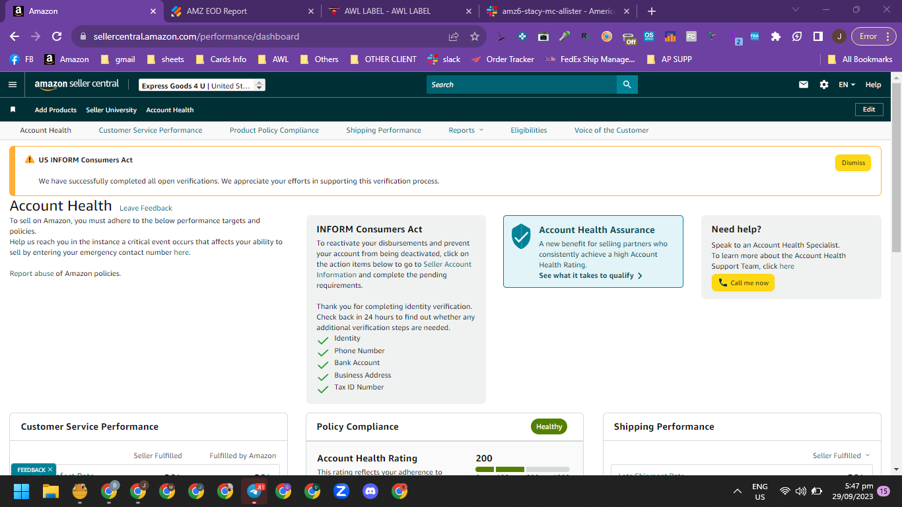
Task: Open the settings gear in Seller Central
Action: click(x=824, y=84)
